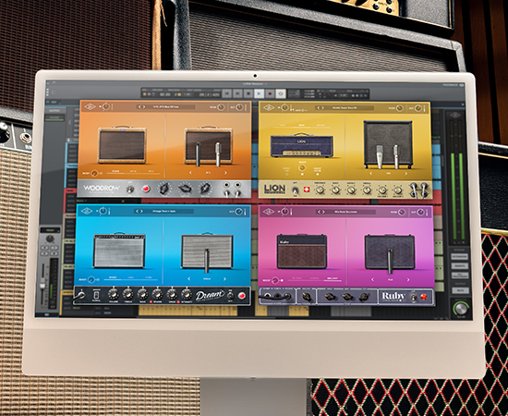The width and height of the screenshot is (508, 416).
Task: Adjust the input knob in Lion's header
Action: pyautogui.click(x=284, y=107)
